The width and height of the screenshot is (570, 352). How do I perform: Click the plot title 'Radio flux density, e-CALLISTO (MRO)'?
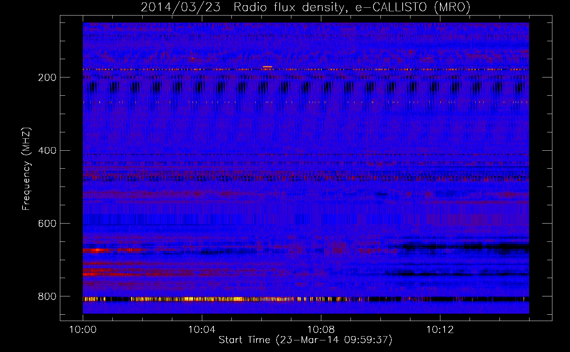coord(352,7)
